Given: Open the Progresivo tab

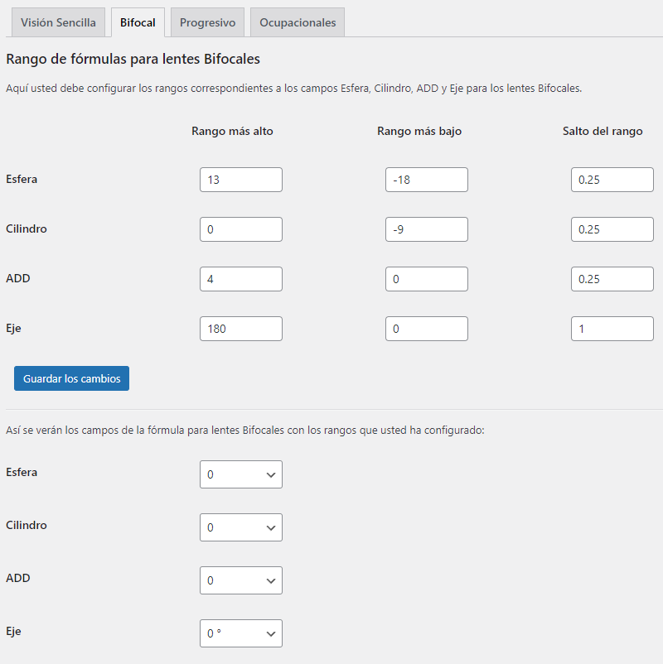Looking at the screenshot, I should 207,22.
